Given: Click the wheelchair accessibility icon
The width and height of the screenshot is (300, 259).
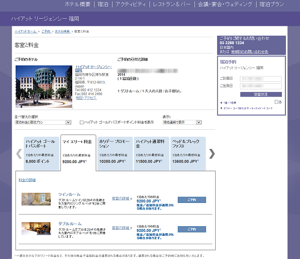Looking at the screenshot, I should coord(280,102).
